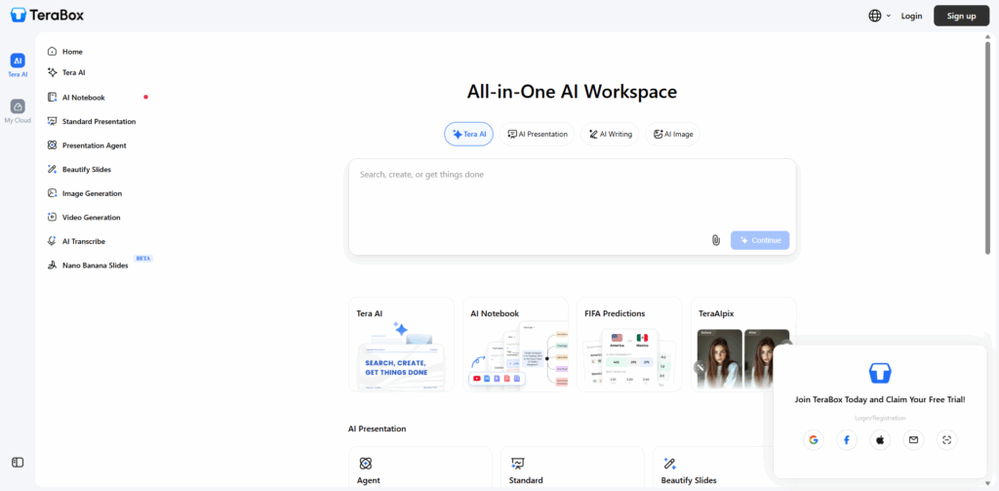Click the AI Presentation section heading
This screenshot has width=999, height=491.
coord(378,430)
